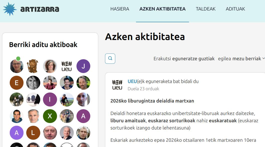This screenshot has height=147, width=265.
Task: Open the TALDEAK navigation item
Action: 205,9
